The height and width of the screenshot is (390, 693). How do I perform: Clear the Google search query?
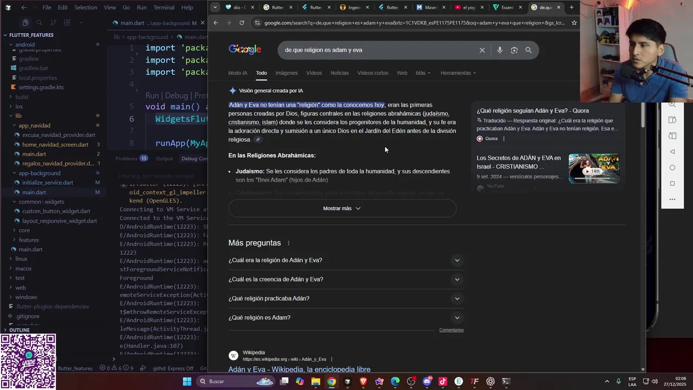[x=482, y=50]
